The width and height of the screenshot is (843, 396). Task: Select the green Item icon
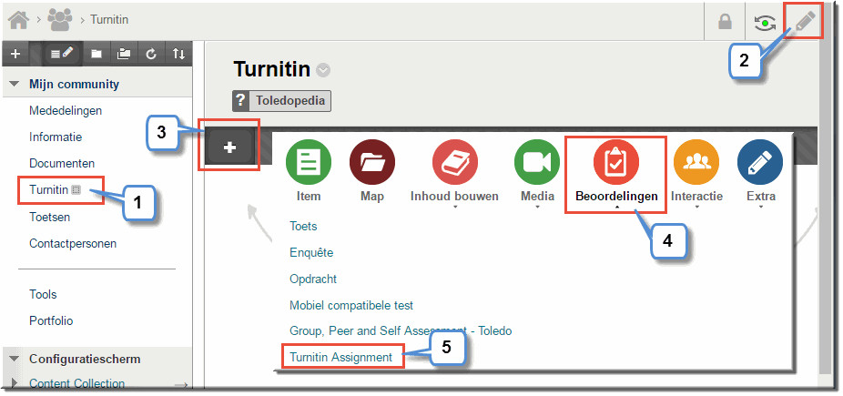click(308, 162)
